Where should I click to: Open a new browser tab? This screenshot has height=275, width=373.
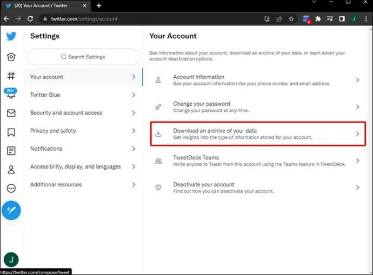pos(99,5)
